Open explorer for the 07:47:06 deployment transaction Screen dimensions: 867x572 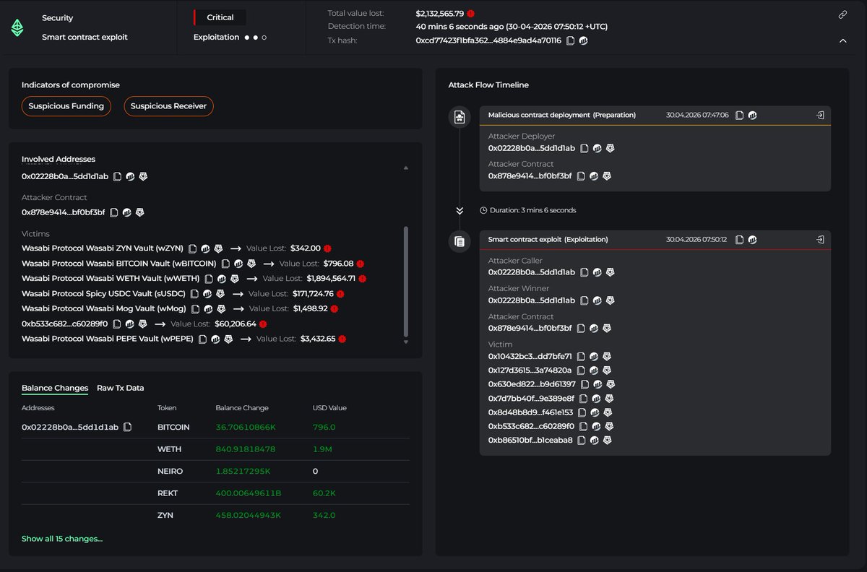(x=752, y=115)
